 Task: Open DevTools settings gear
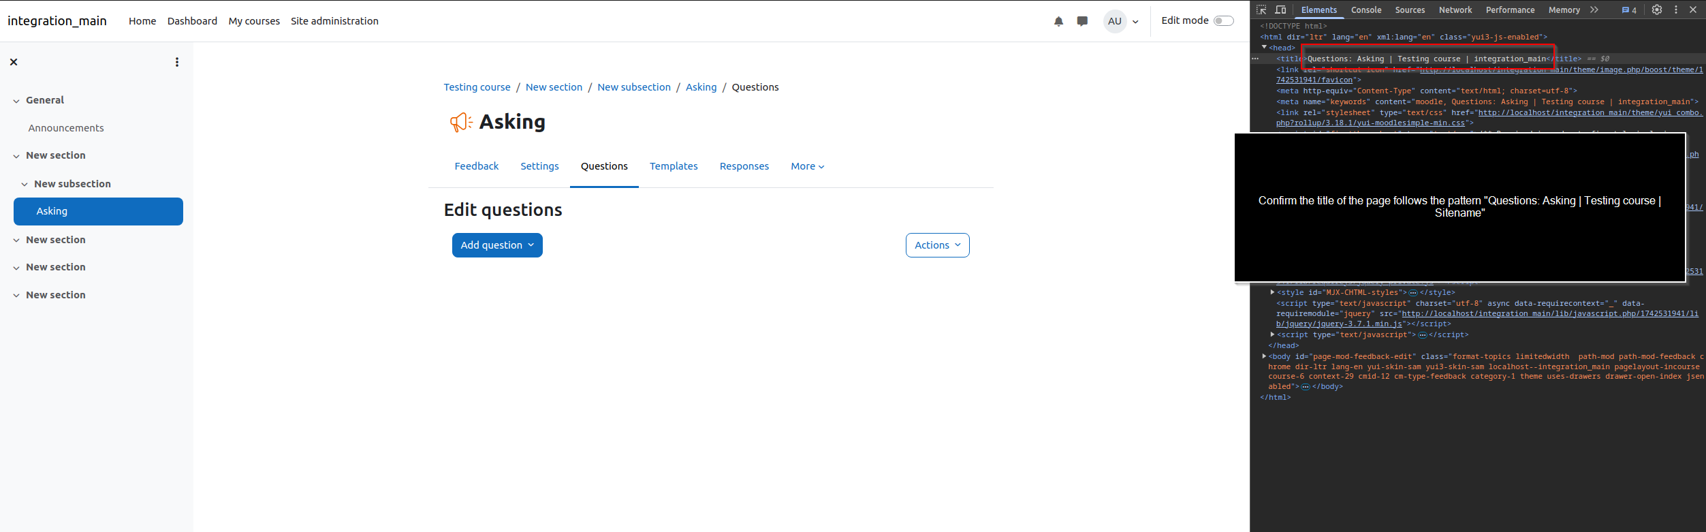pyautogui.click(x=1657, y=10)
